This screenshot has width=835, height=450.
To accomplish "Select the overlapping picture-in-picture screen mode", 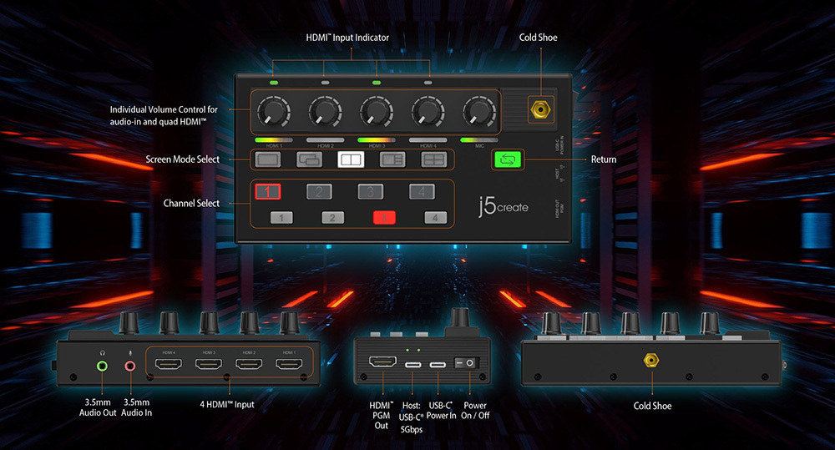I will [x=310, y=159].
